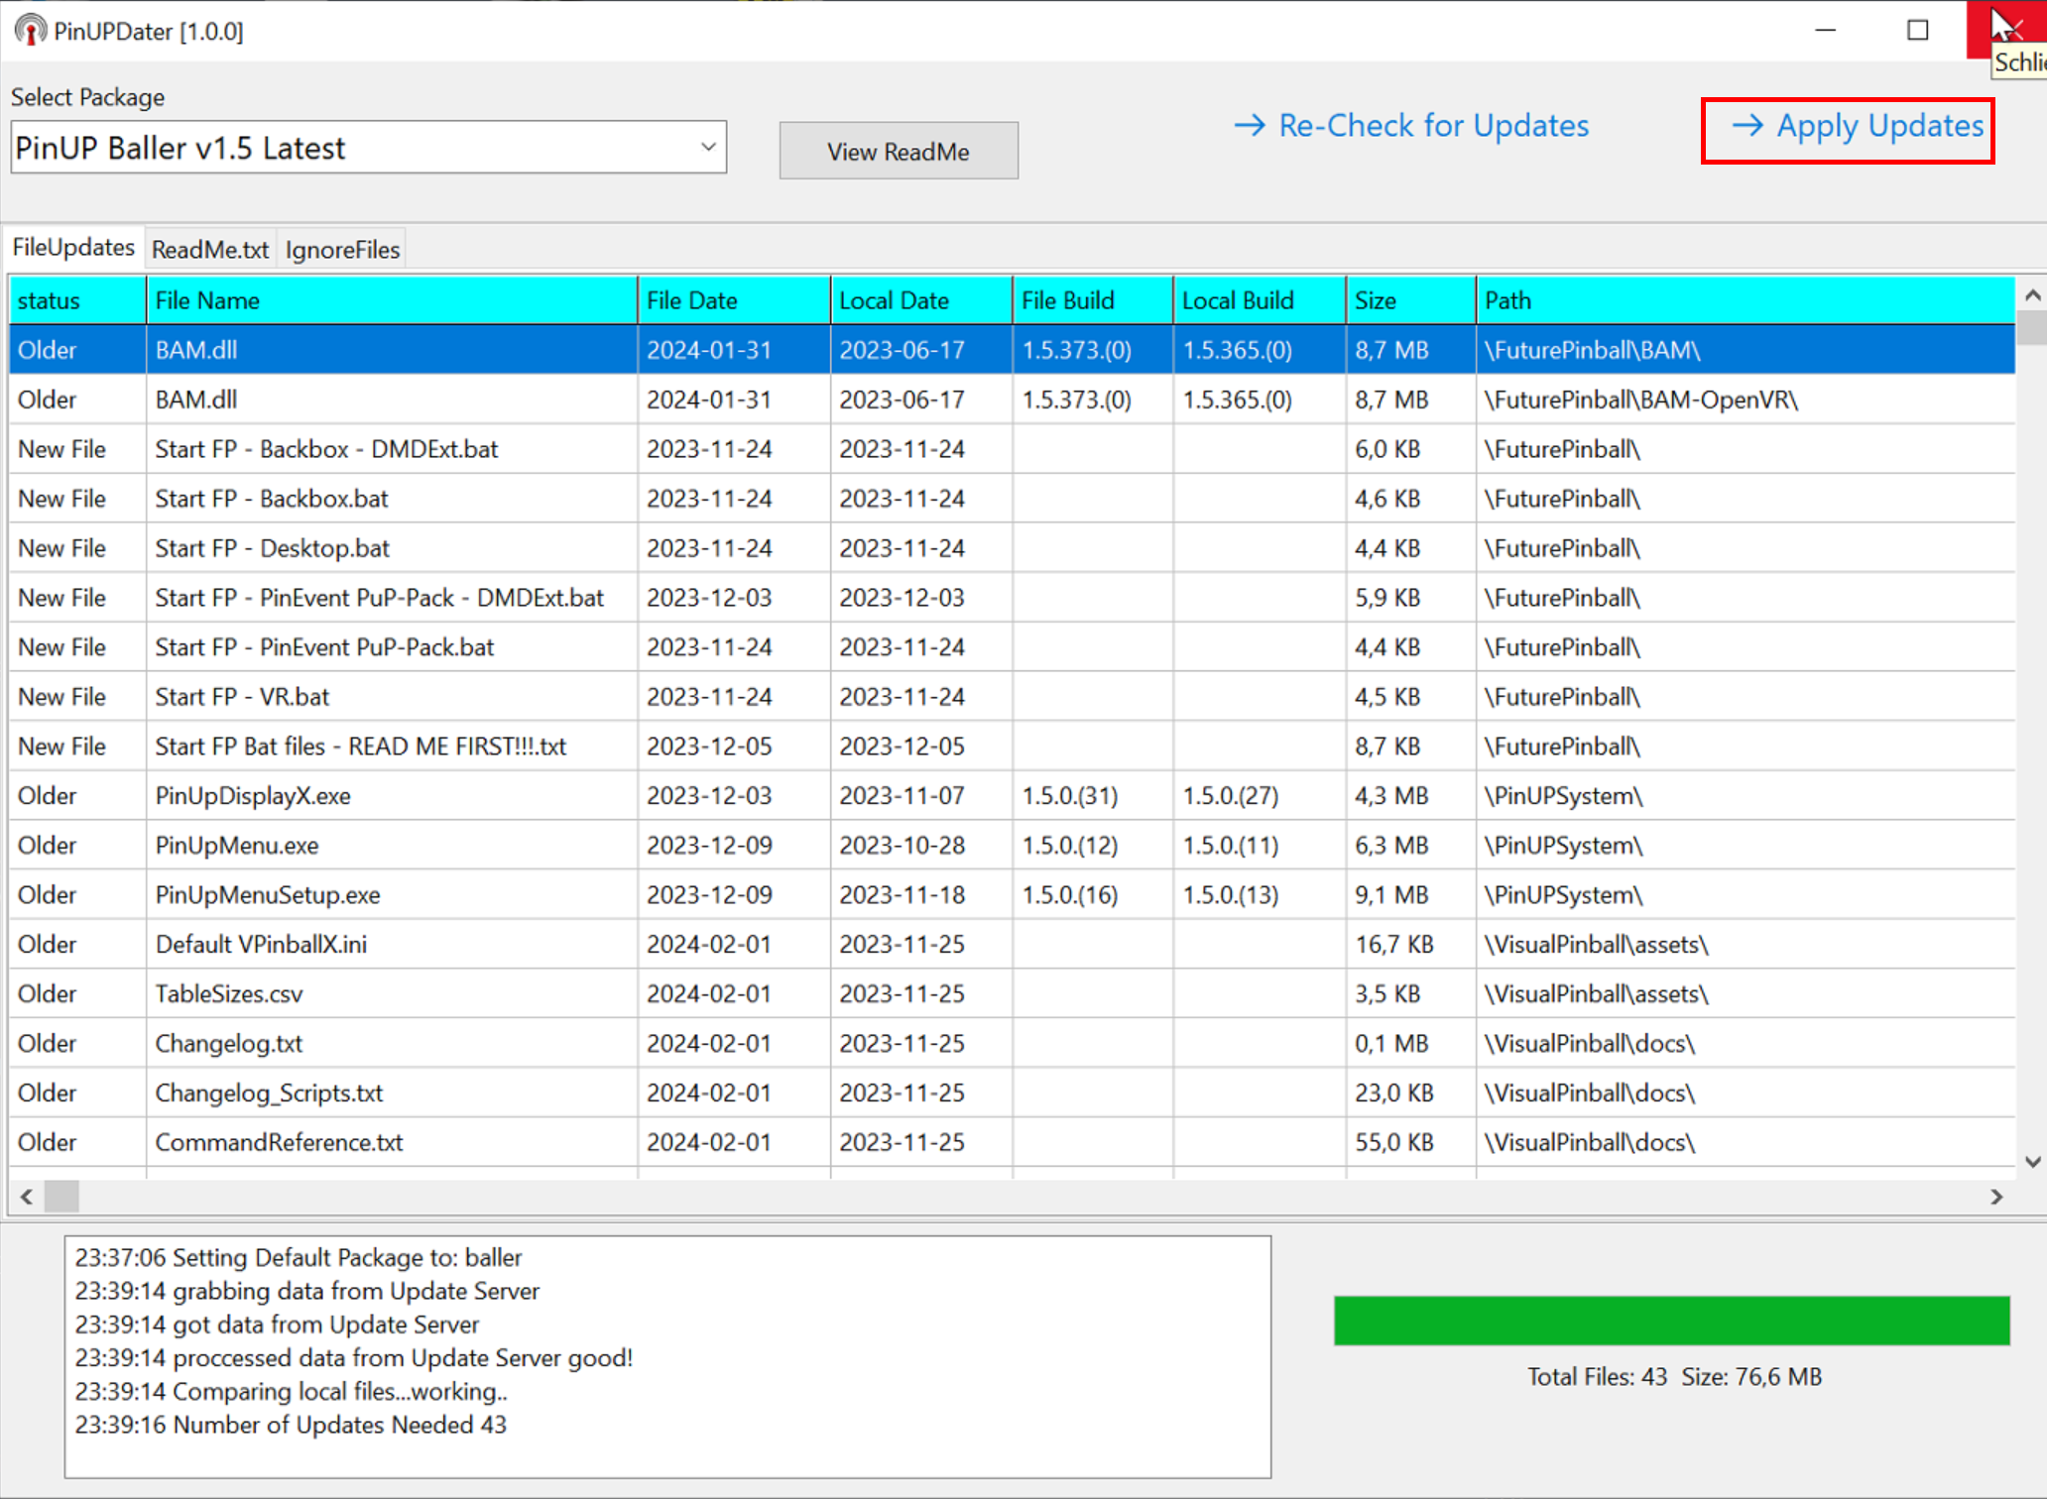
Task: Select BAM.dll row in \FuturePinball\BAM\ path
Action: pos(1012,350)
